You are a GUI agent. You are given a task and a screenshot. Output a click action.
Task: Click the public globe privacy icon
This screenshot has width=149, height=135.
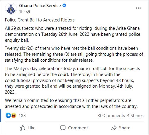(28, 12)
